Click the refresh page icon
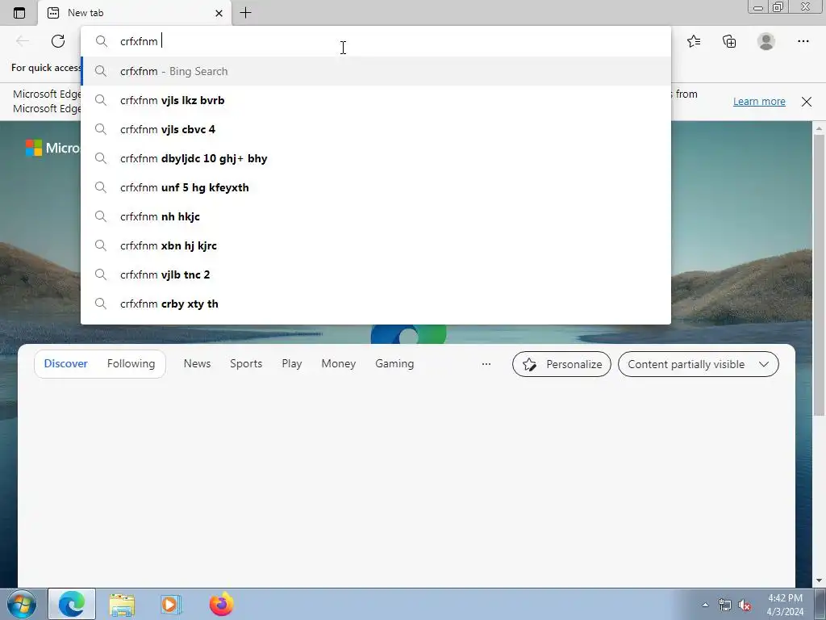 58,41
